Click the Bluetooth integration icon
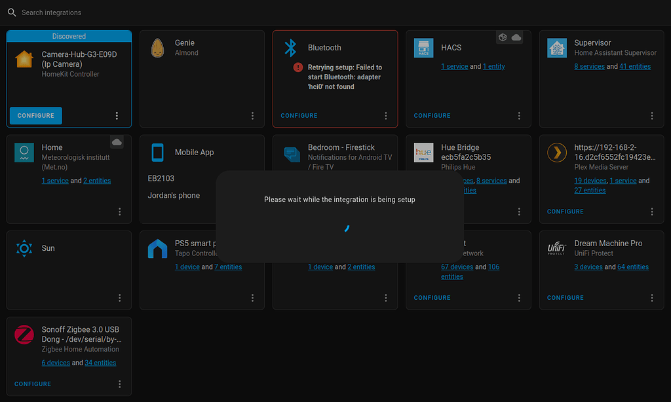671x402 pixels. (290, 46)
